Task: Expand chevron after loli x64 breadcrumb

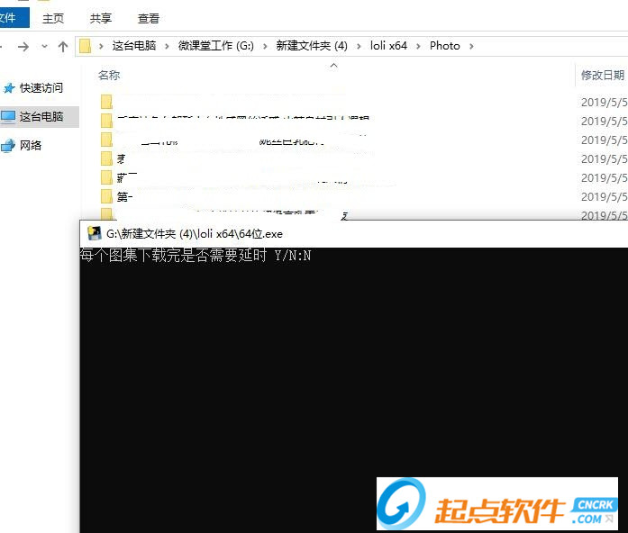Action: (x=418, y=47)
